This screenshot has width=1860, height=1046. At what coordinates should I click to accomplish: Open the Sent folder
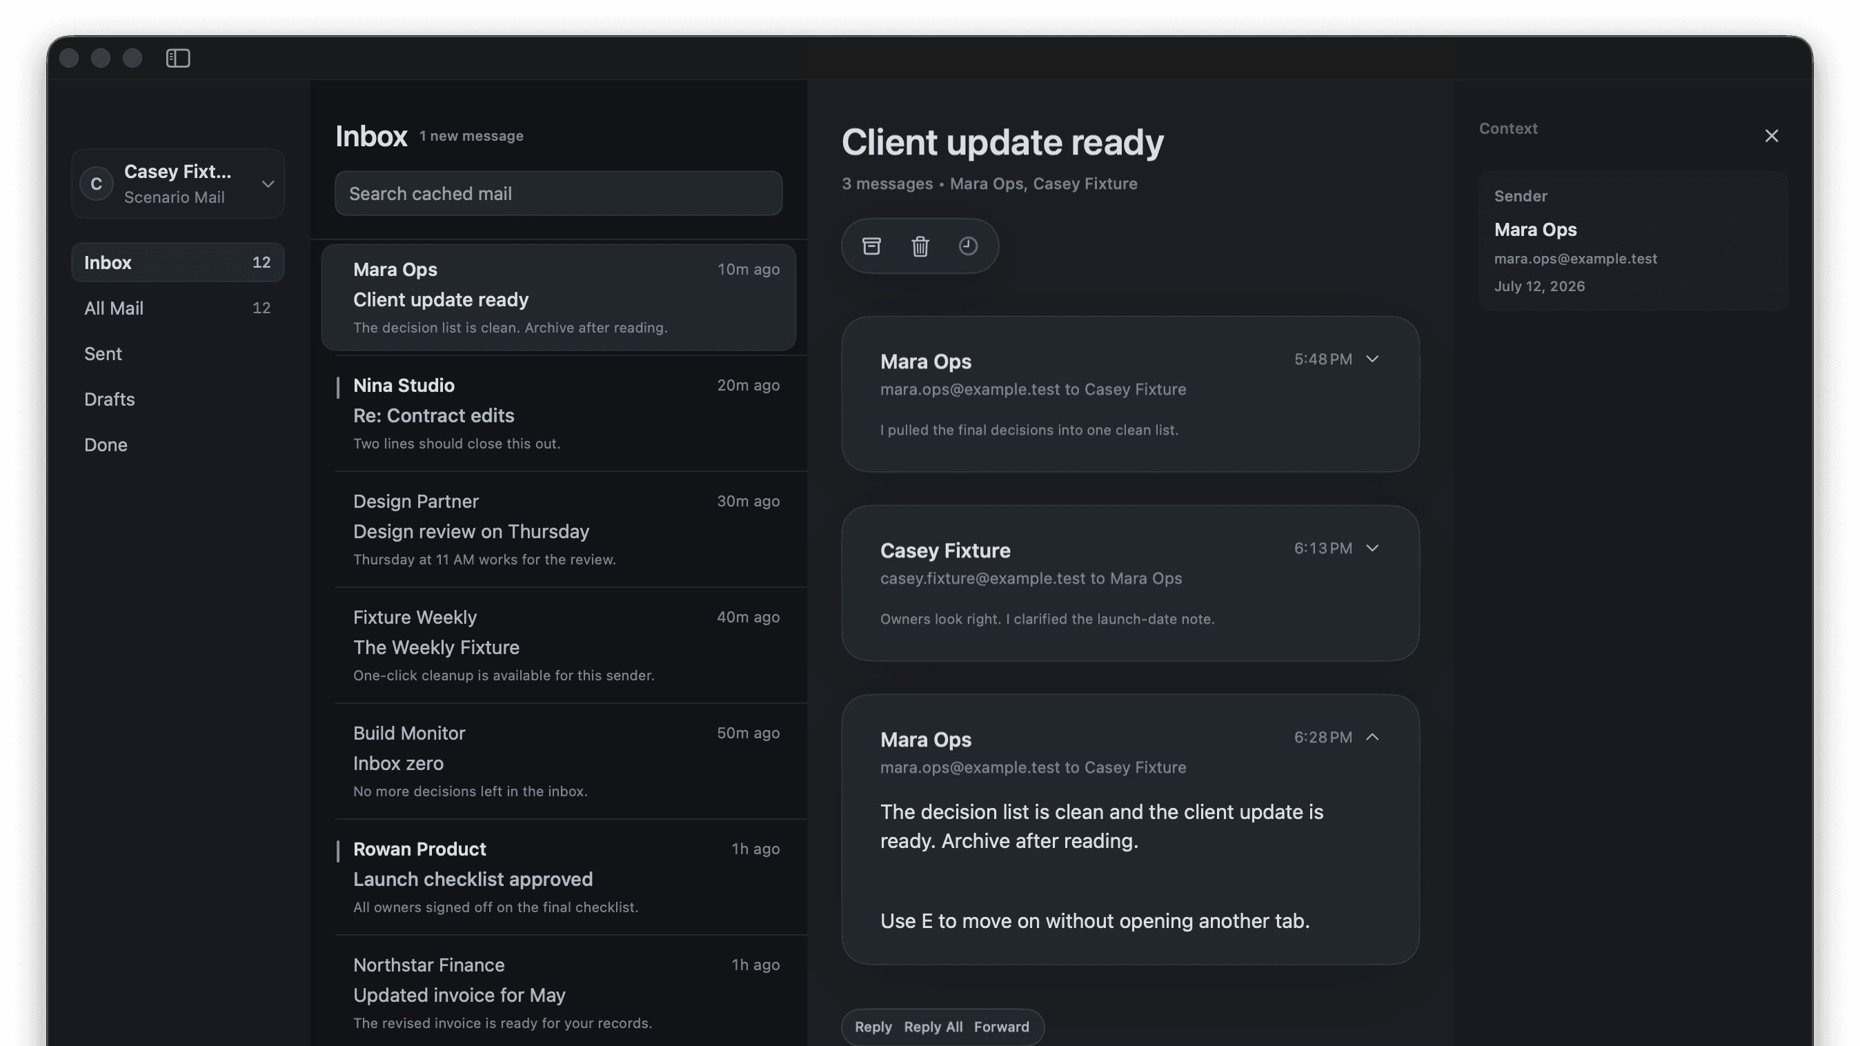(177, 354)
